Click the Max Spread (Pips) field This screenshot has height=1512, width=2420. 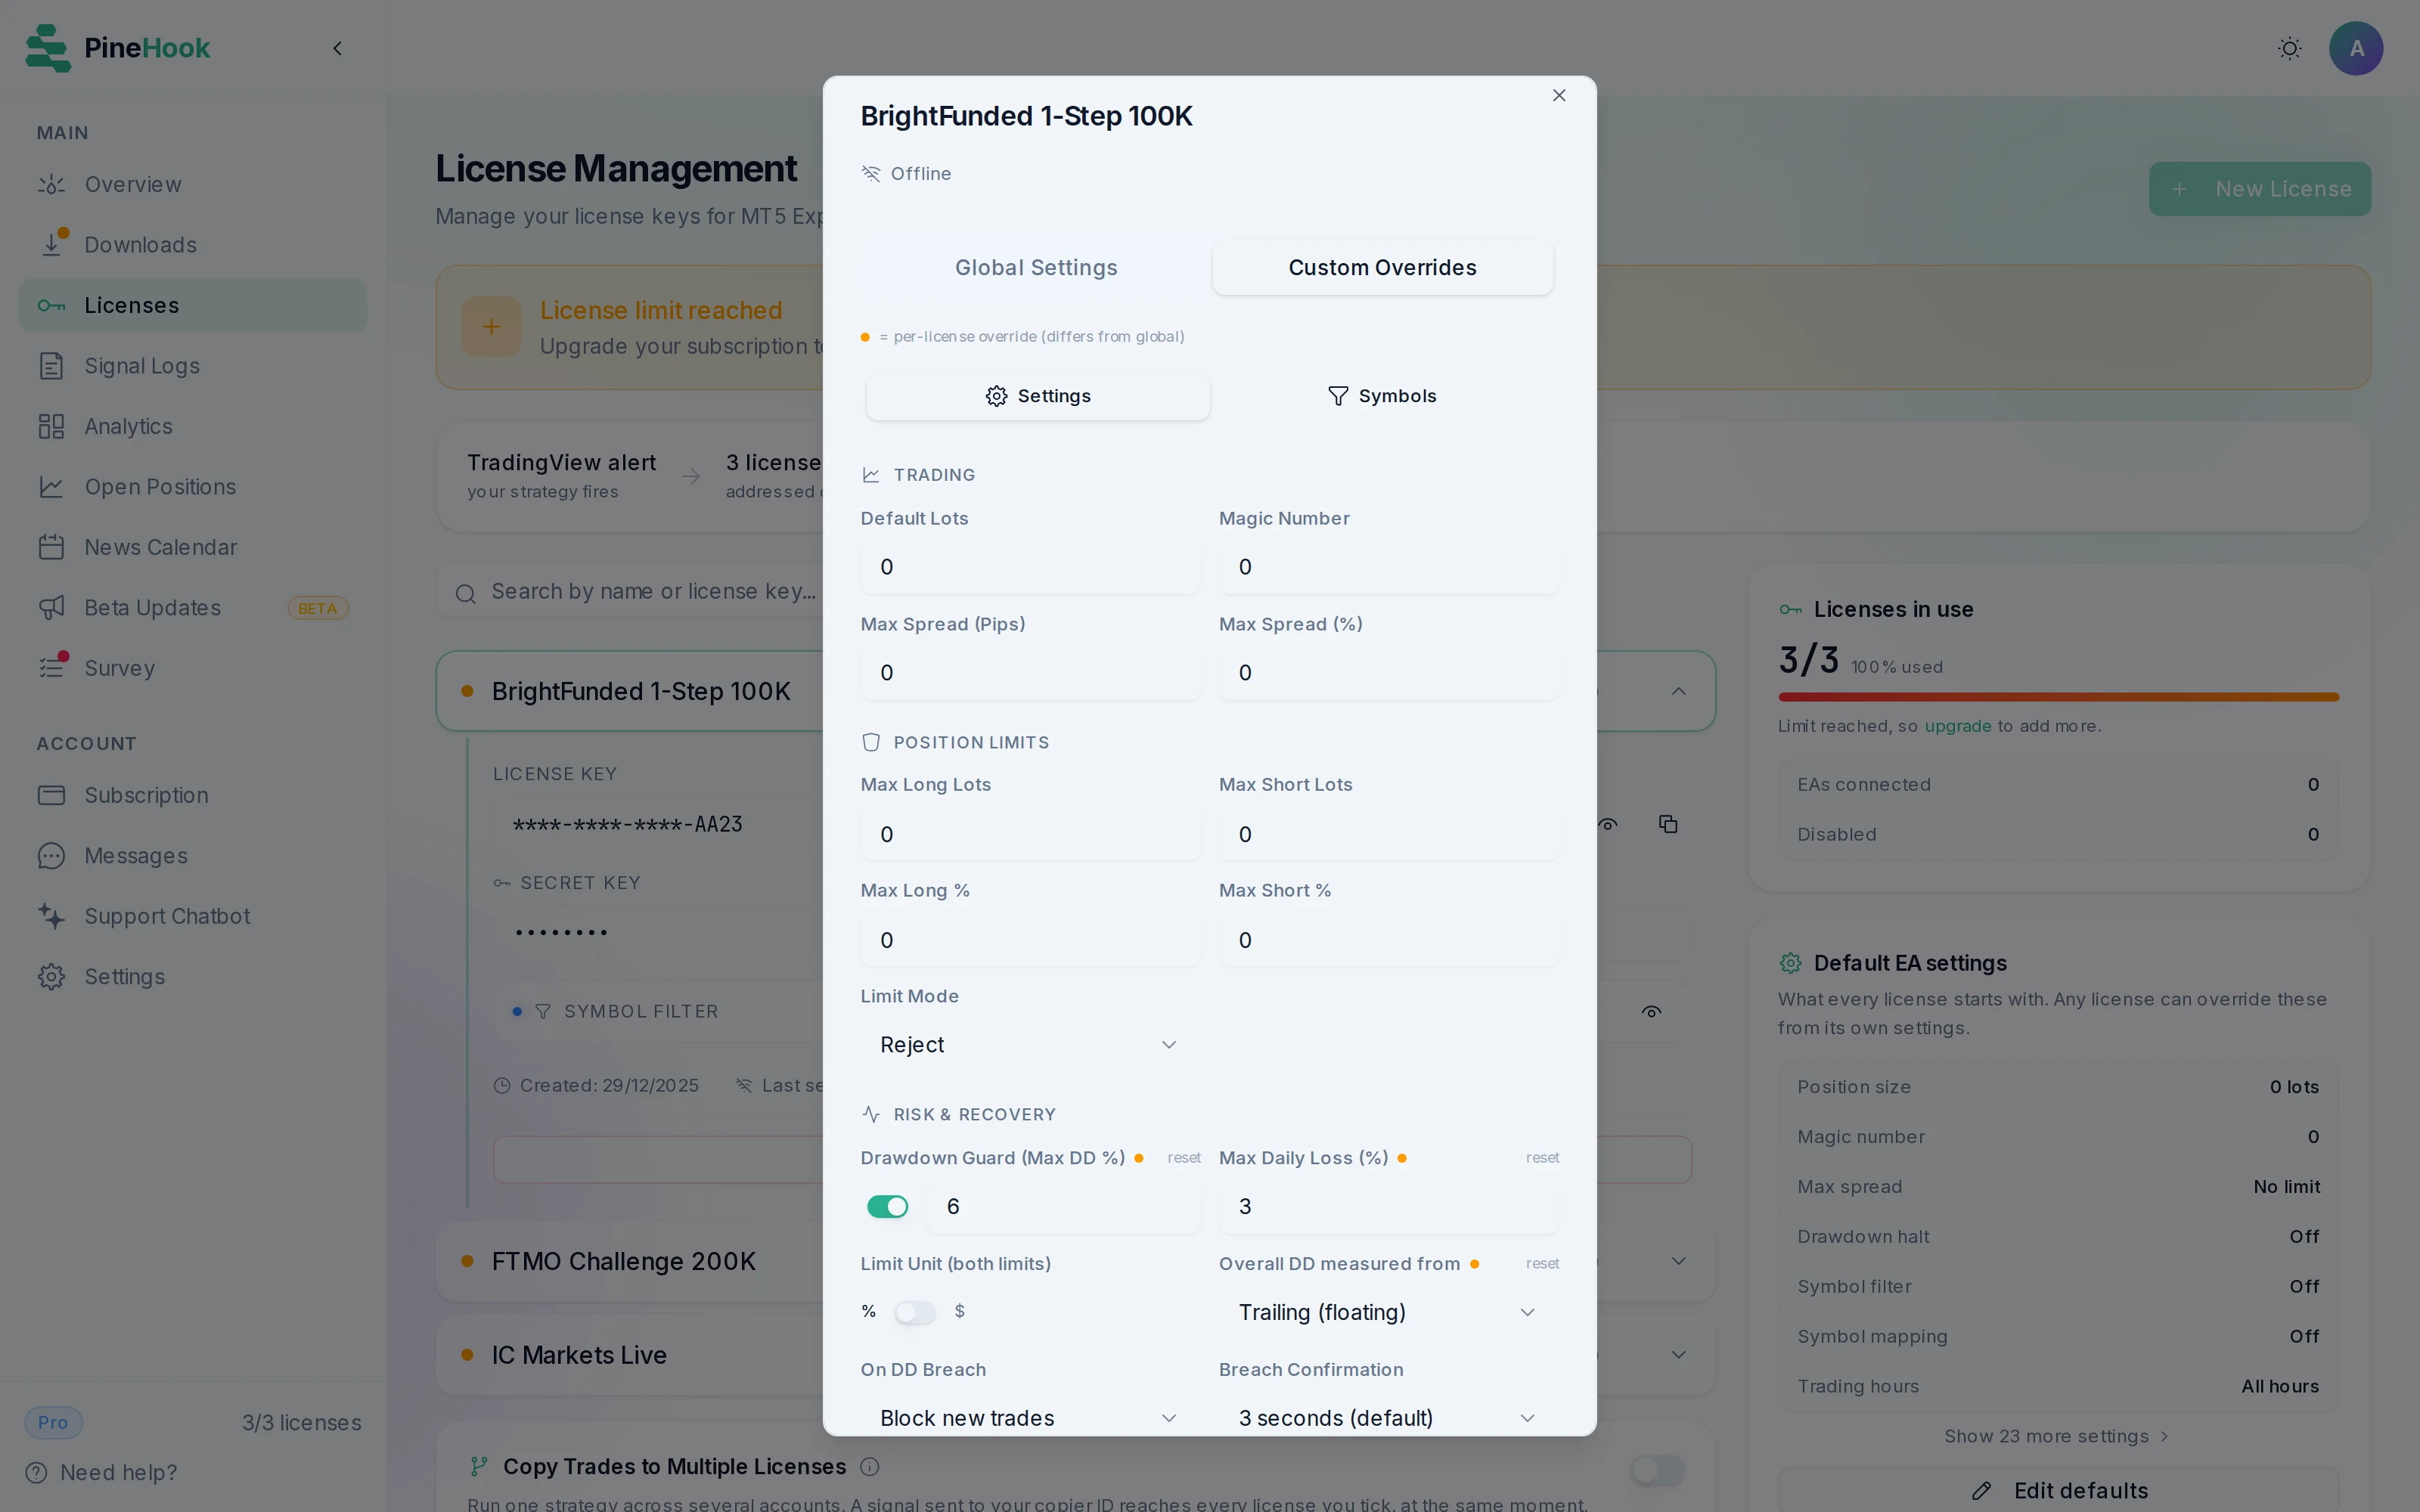(1030, 673)
